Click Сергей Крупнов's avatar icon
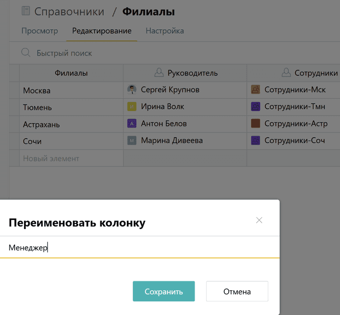Viewport: 340px width, 315px height. (x=132, y=90)
